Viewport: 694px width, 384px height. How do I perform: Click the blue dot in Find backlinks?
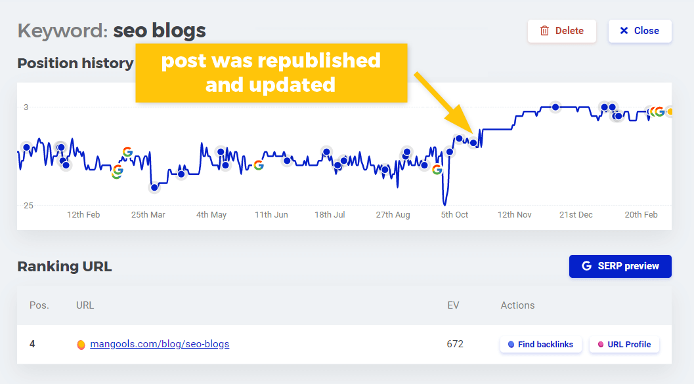511,345
